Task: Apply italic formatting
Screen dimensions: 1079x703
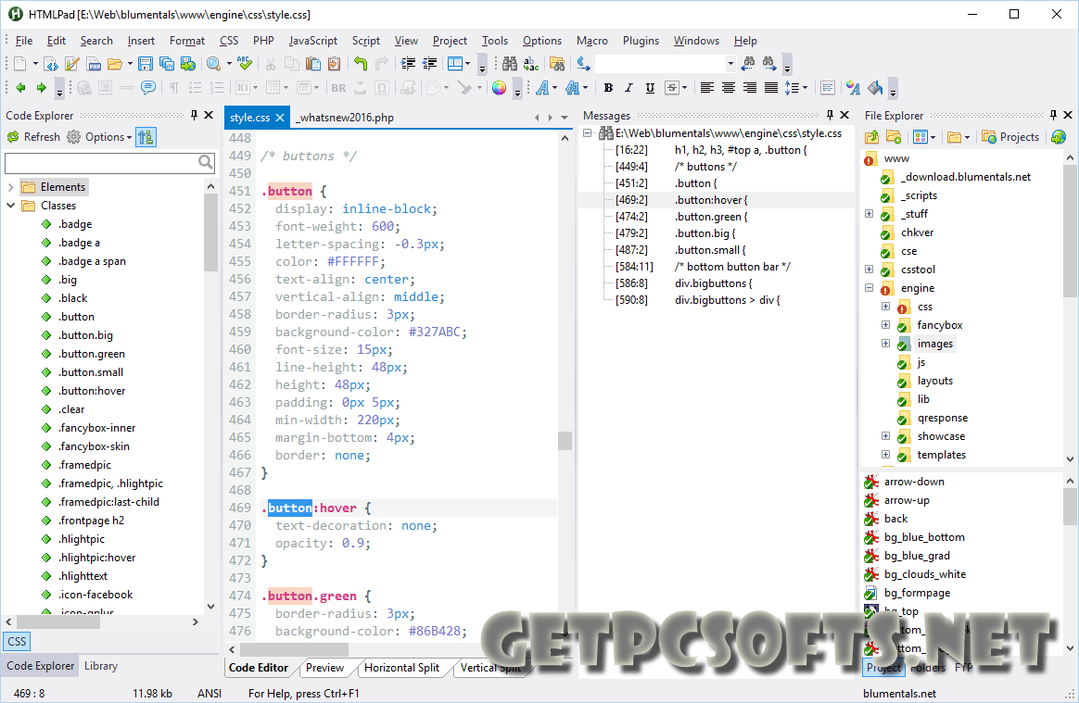Action: coord(628,87)
